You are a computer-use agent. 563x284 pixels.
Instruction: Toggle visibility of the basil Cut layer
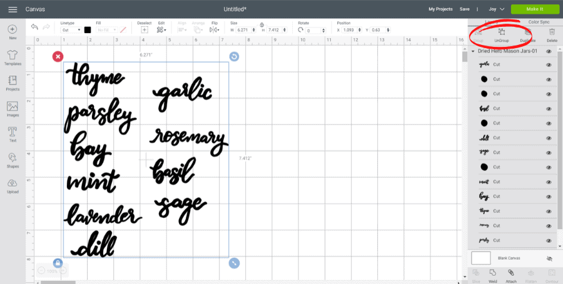pos(549,109)
